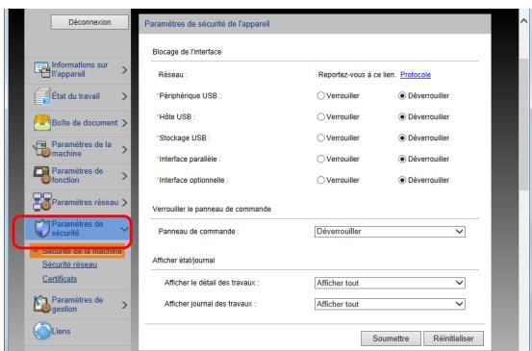532x351 pixels.
Task: Select Déverrouiller for Interface optionnelle
Action: [402, 180]
